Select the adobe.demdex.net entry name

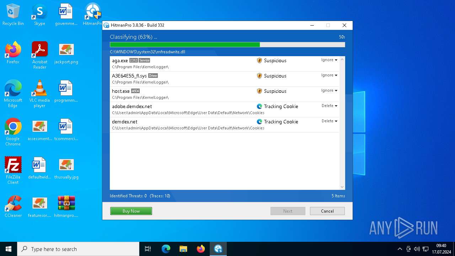click(x=132, y=107)
